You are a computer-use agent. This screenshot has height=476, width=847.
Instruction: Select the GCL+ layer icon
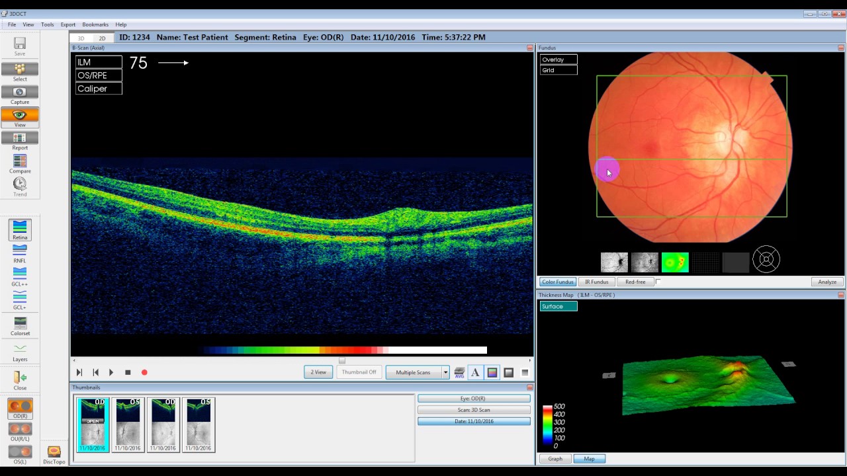tap(20, 296)
